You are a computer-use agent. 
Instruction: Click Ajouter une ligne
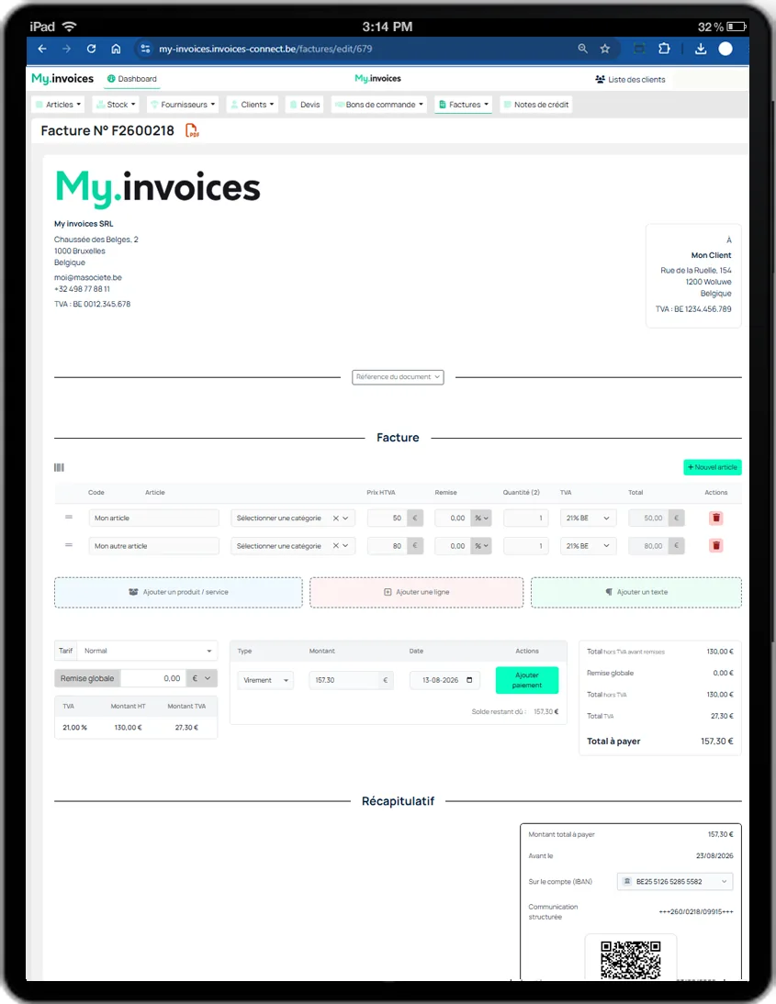[417, 592]
